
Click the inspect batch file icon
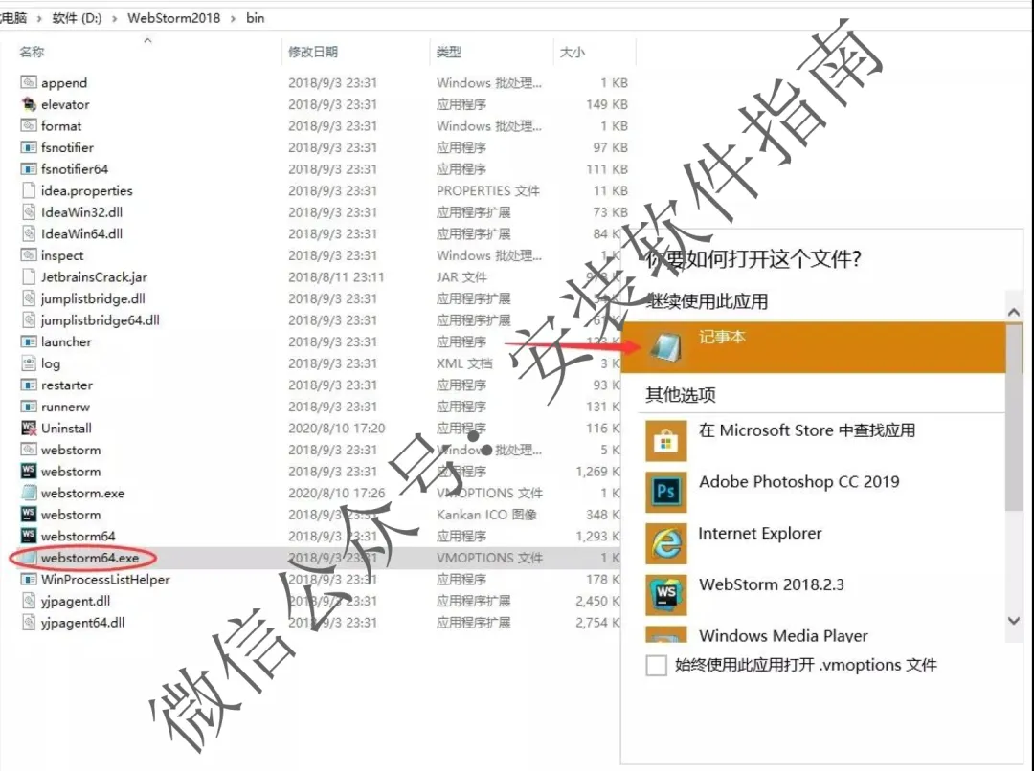(29, 255)
